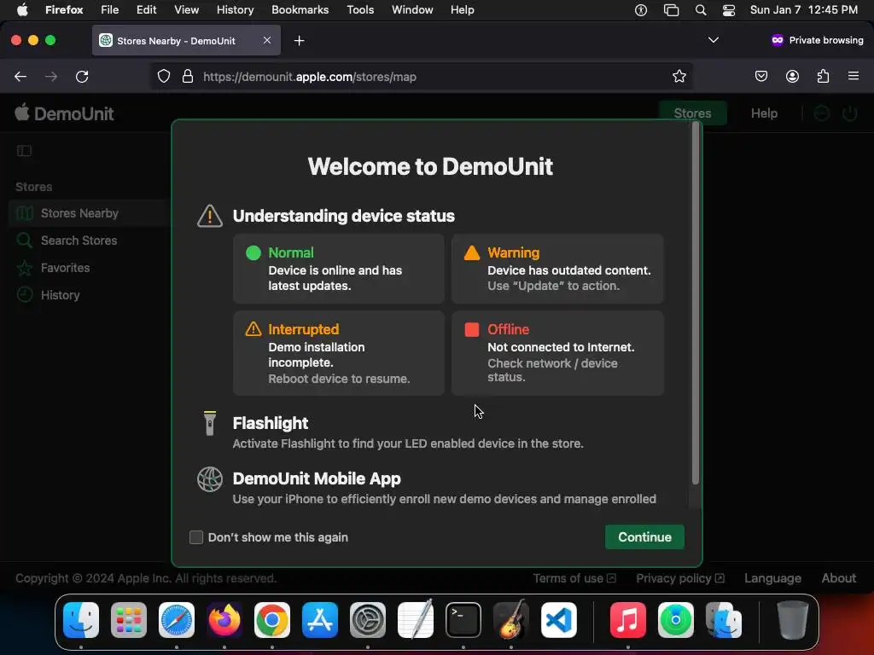
Task: Open the Bookmarks menu
Action: tap(300, 9)
